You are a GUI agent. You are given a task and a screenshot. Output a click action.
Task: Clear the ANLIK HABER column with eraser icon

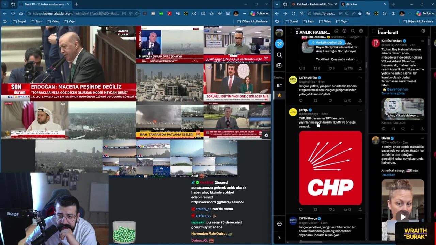pyautogui.click(x=336, y=31)
